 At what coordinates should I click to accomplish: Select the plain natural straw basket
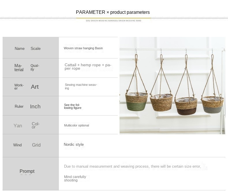point(161,103)
